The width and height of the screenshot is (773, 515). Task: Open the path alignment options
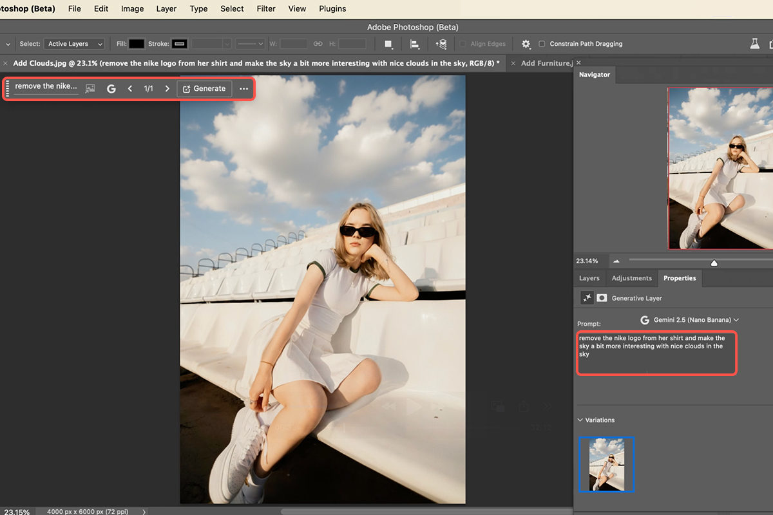[415, 44]
